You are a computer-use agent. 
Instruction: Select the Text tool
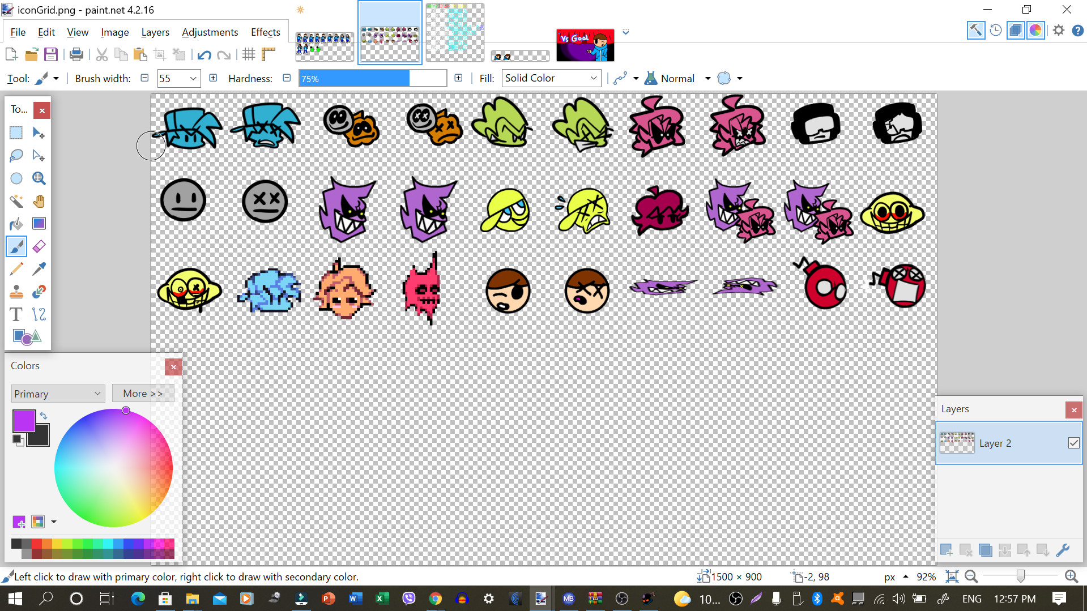pyautogui.click(x=16, y=314)
